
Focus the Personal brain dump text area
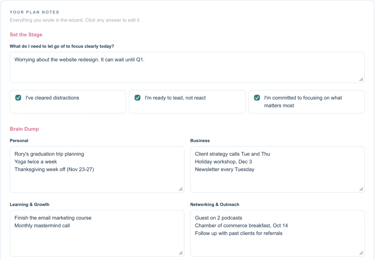point(97,169)
